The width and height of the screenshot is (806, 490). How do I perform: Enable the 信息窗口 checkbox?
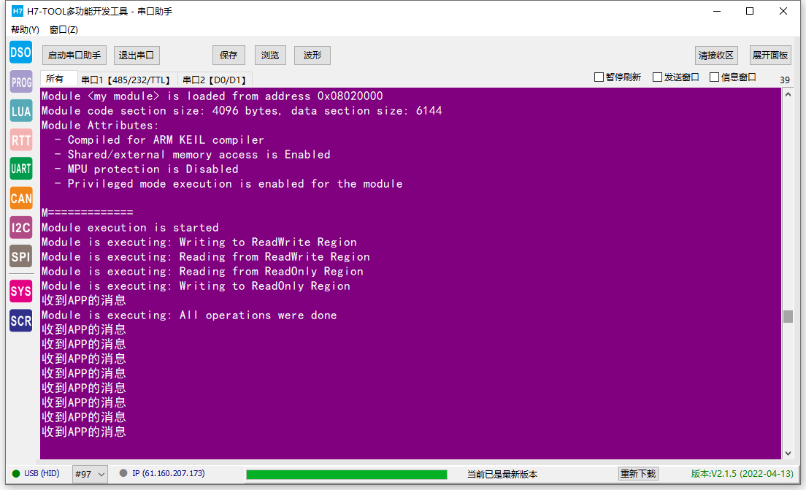point(715,77)
